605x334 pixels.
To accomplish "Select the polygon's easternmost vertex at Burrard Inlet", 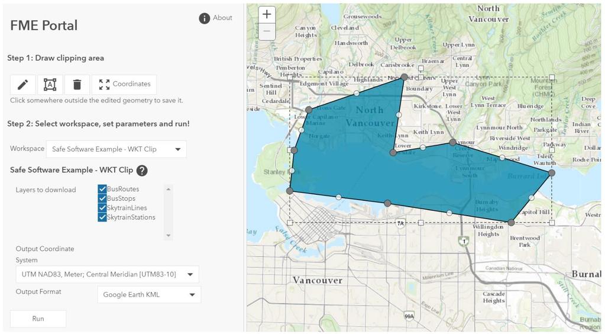I will pos(552,173).
